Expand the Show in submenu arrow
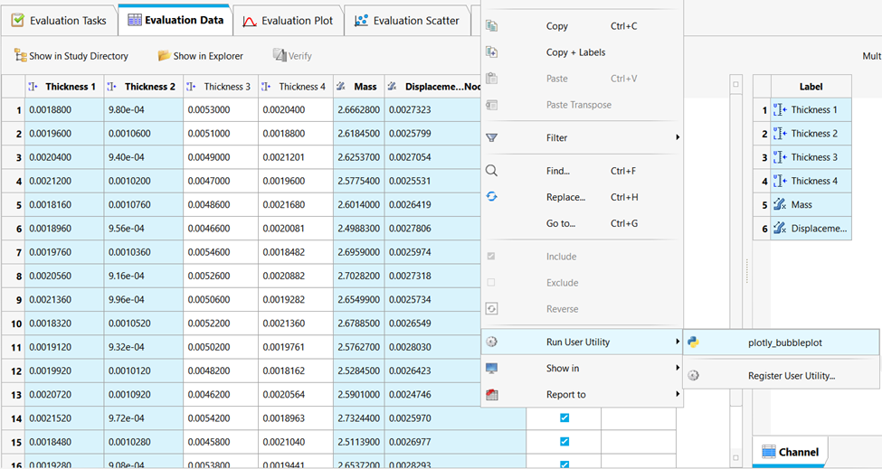882x469 pixels. [x=677, y=369]
